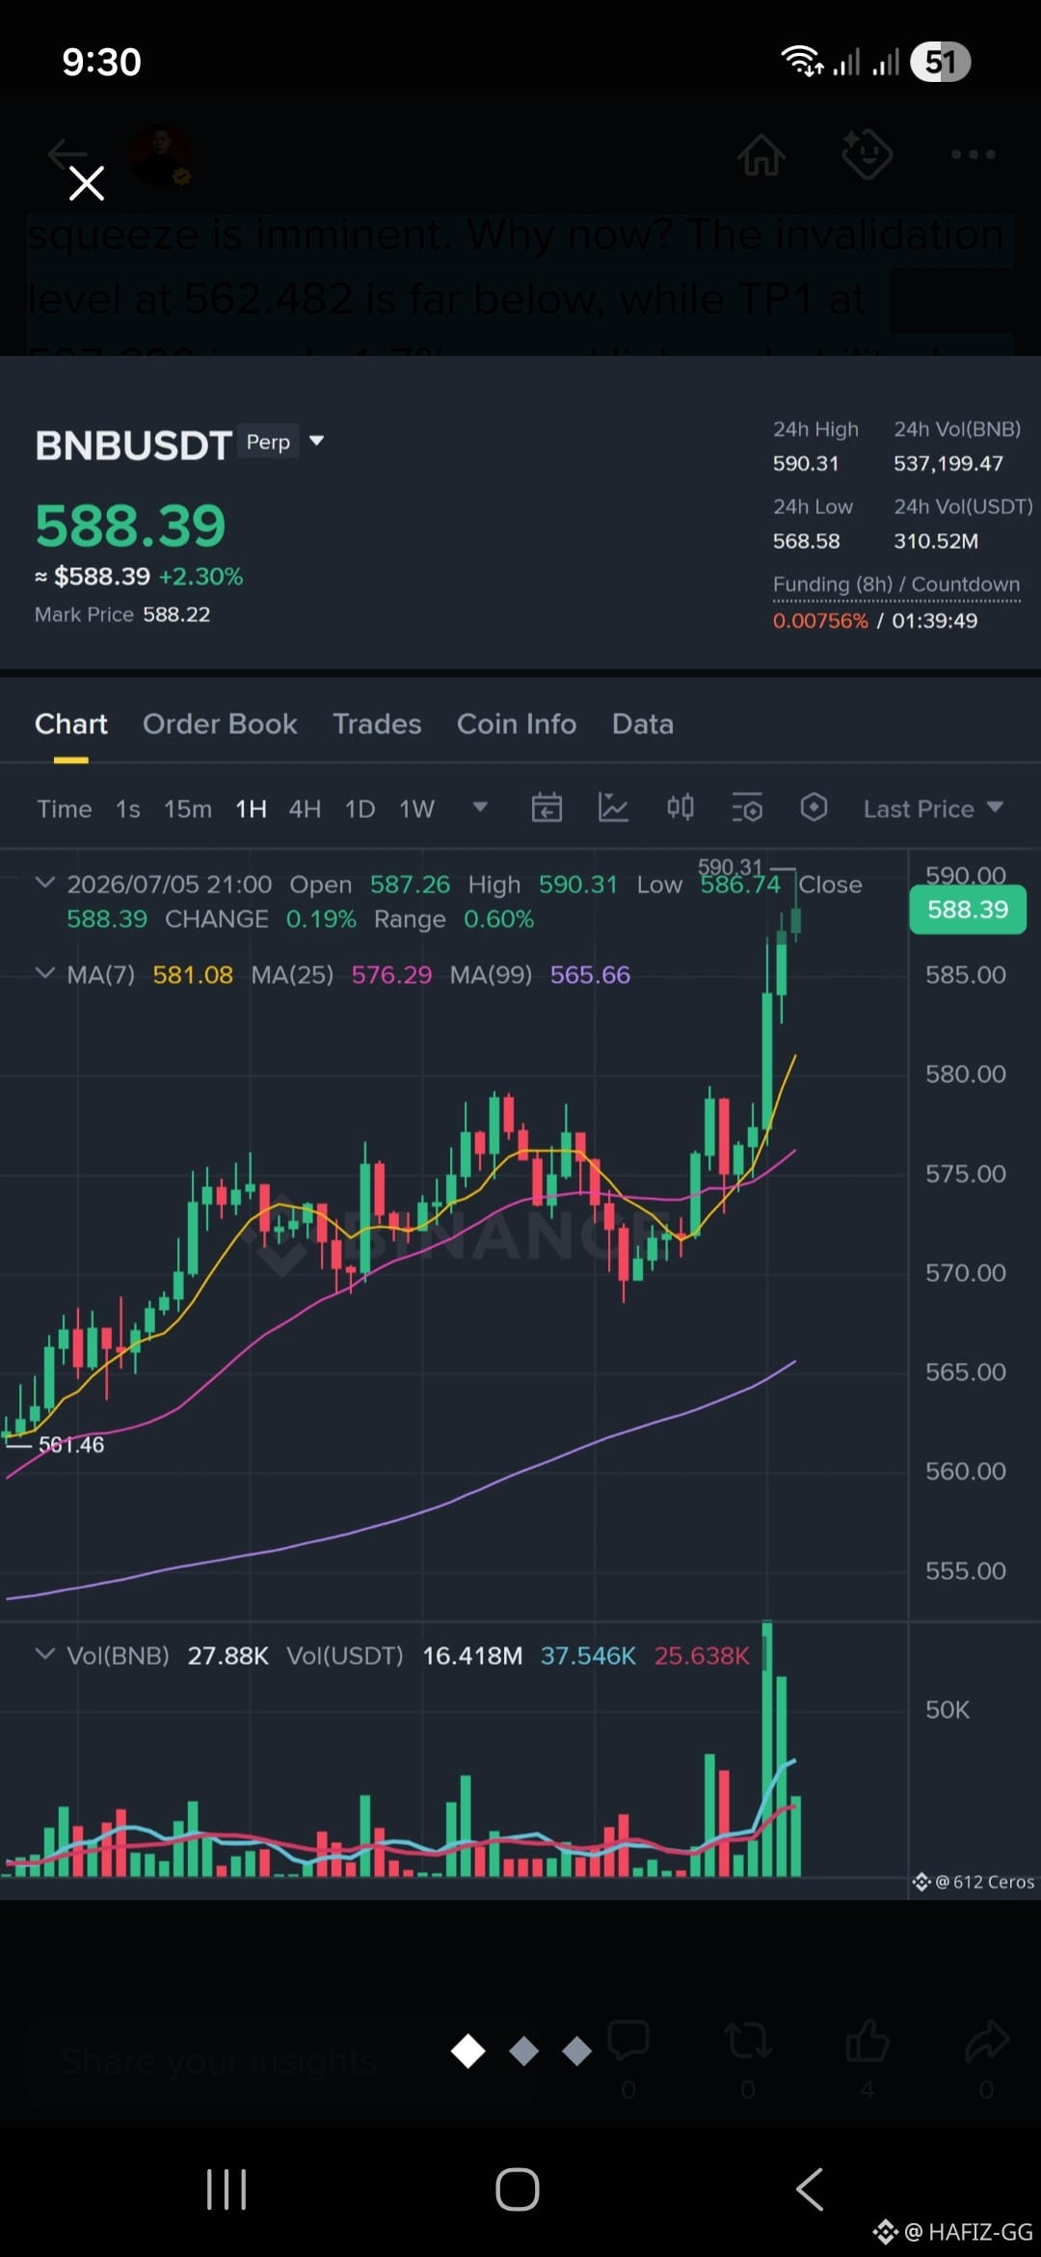This screenshot has width=1041, height=2257.
Task: Tap the repost arrows icon
Action: coord(747,2041)
